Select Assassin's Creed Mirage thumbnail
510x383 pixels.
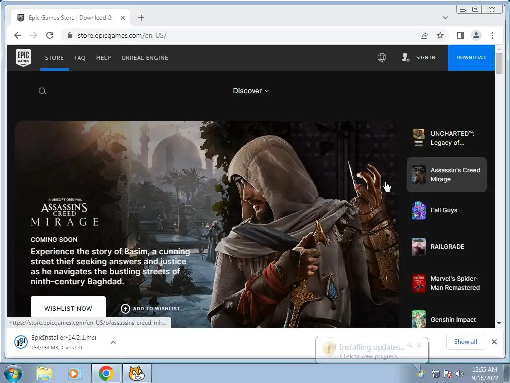click(418, 174)
